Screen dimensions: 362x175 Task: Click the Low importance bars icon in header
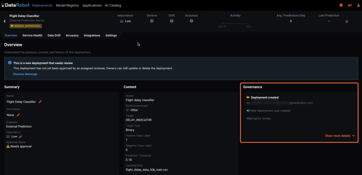pos(122,21)
